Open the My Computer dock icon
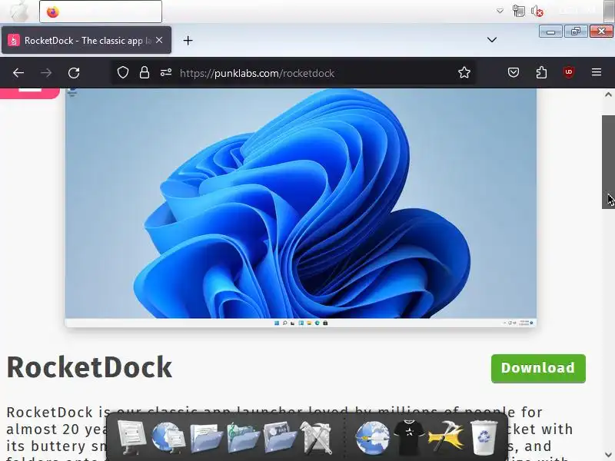 point(131,436)
